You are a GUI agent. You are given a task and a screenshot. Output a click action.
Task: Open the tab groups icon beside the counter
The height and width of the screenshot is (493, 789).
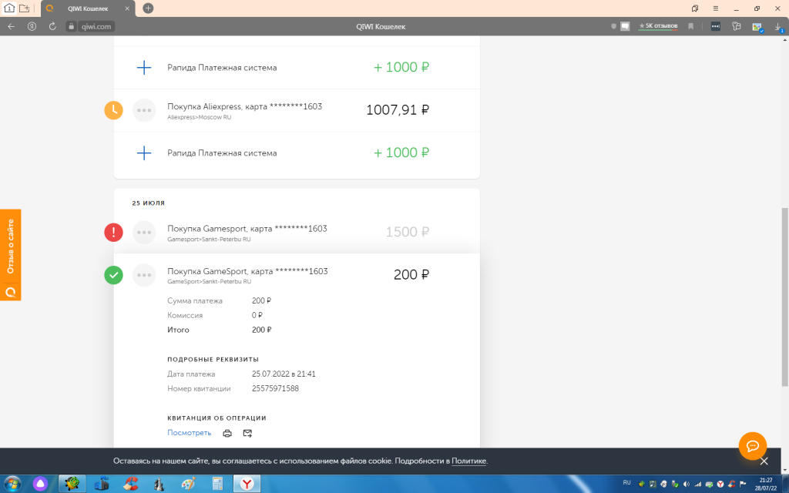(x=24, y=8)
